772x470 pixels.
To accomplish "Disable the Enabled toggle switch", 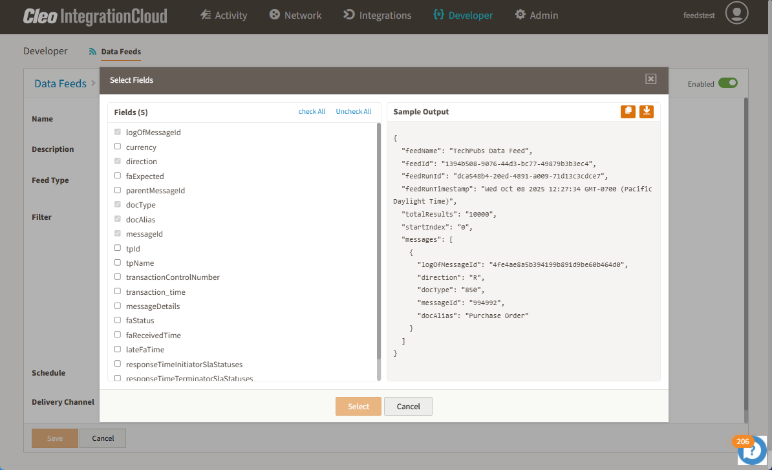I will [728, 83].
